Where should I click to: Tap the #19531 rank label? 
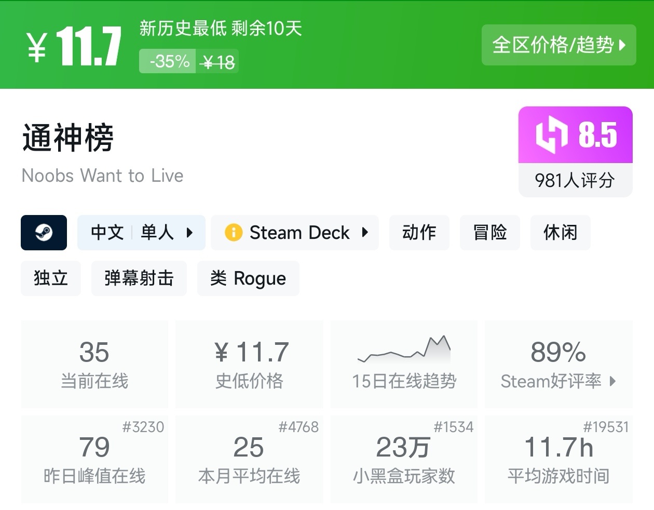(606, 427)
